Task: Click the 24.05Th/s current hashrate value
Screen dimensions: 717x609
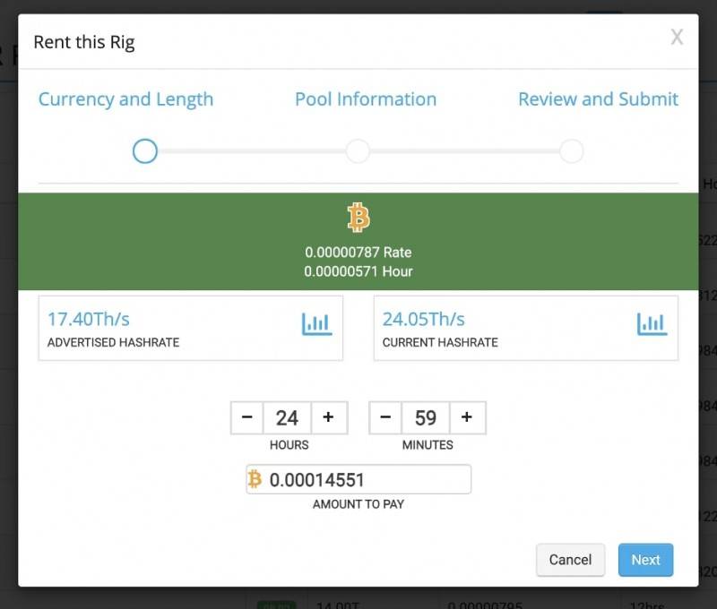Action: [x=423, y=320]
